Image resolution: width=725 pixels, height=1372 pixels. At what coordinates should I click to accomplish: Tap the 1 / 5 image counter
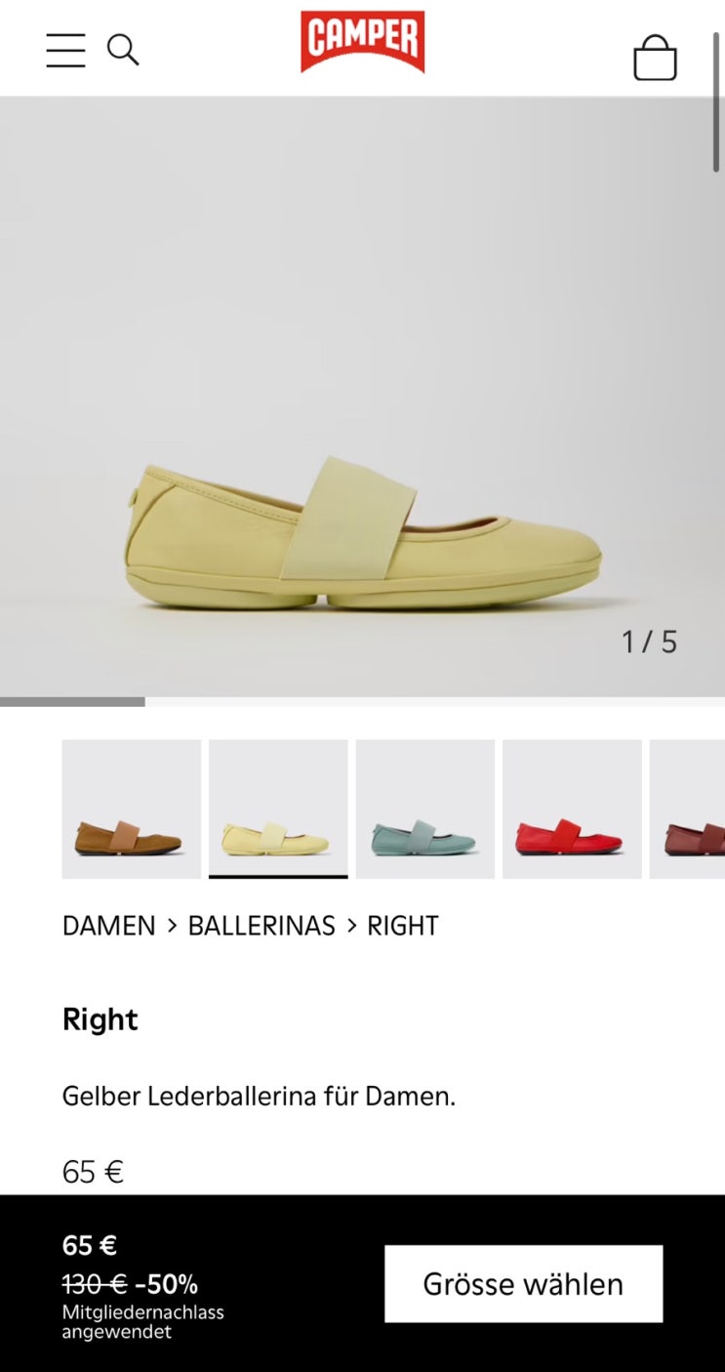point(649,642)
